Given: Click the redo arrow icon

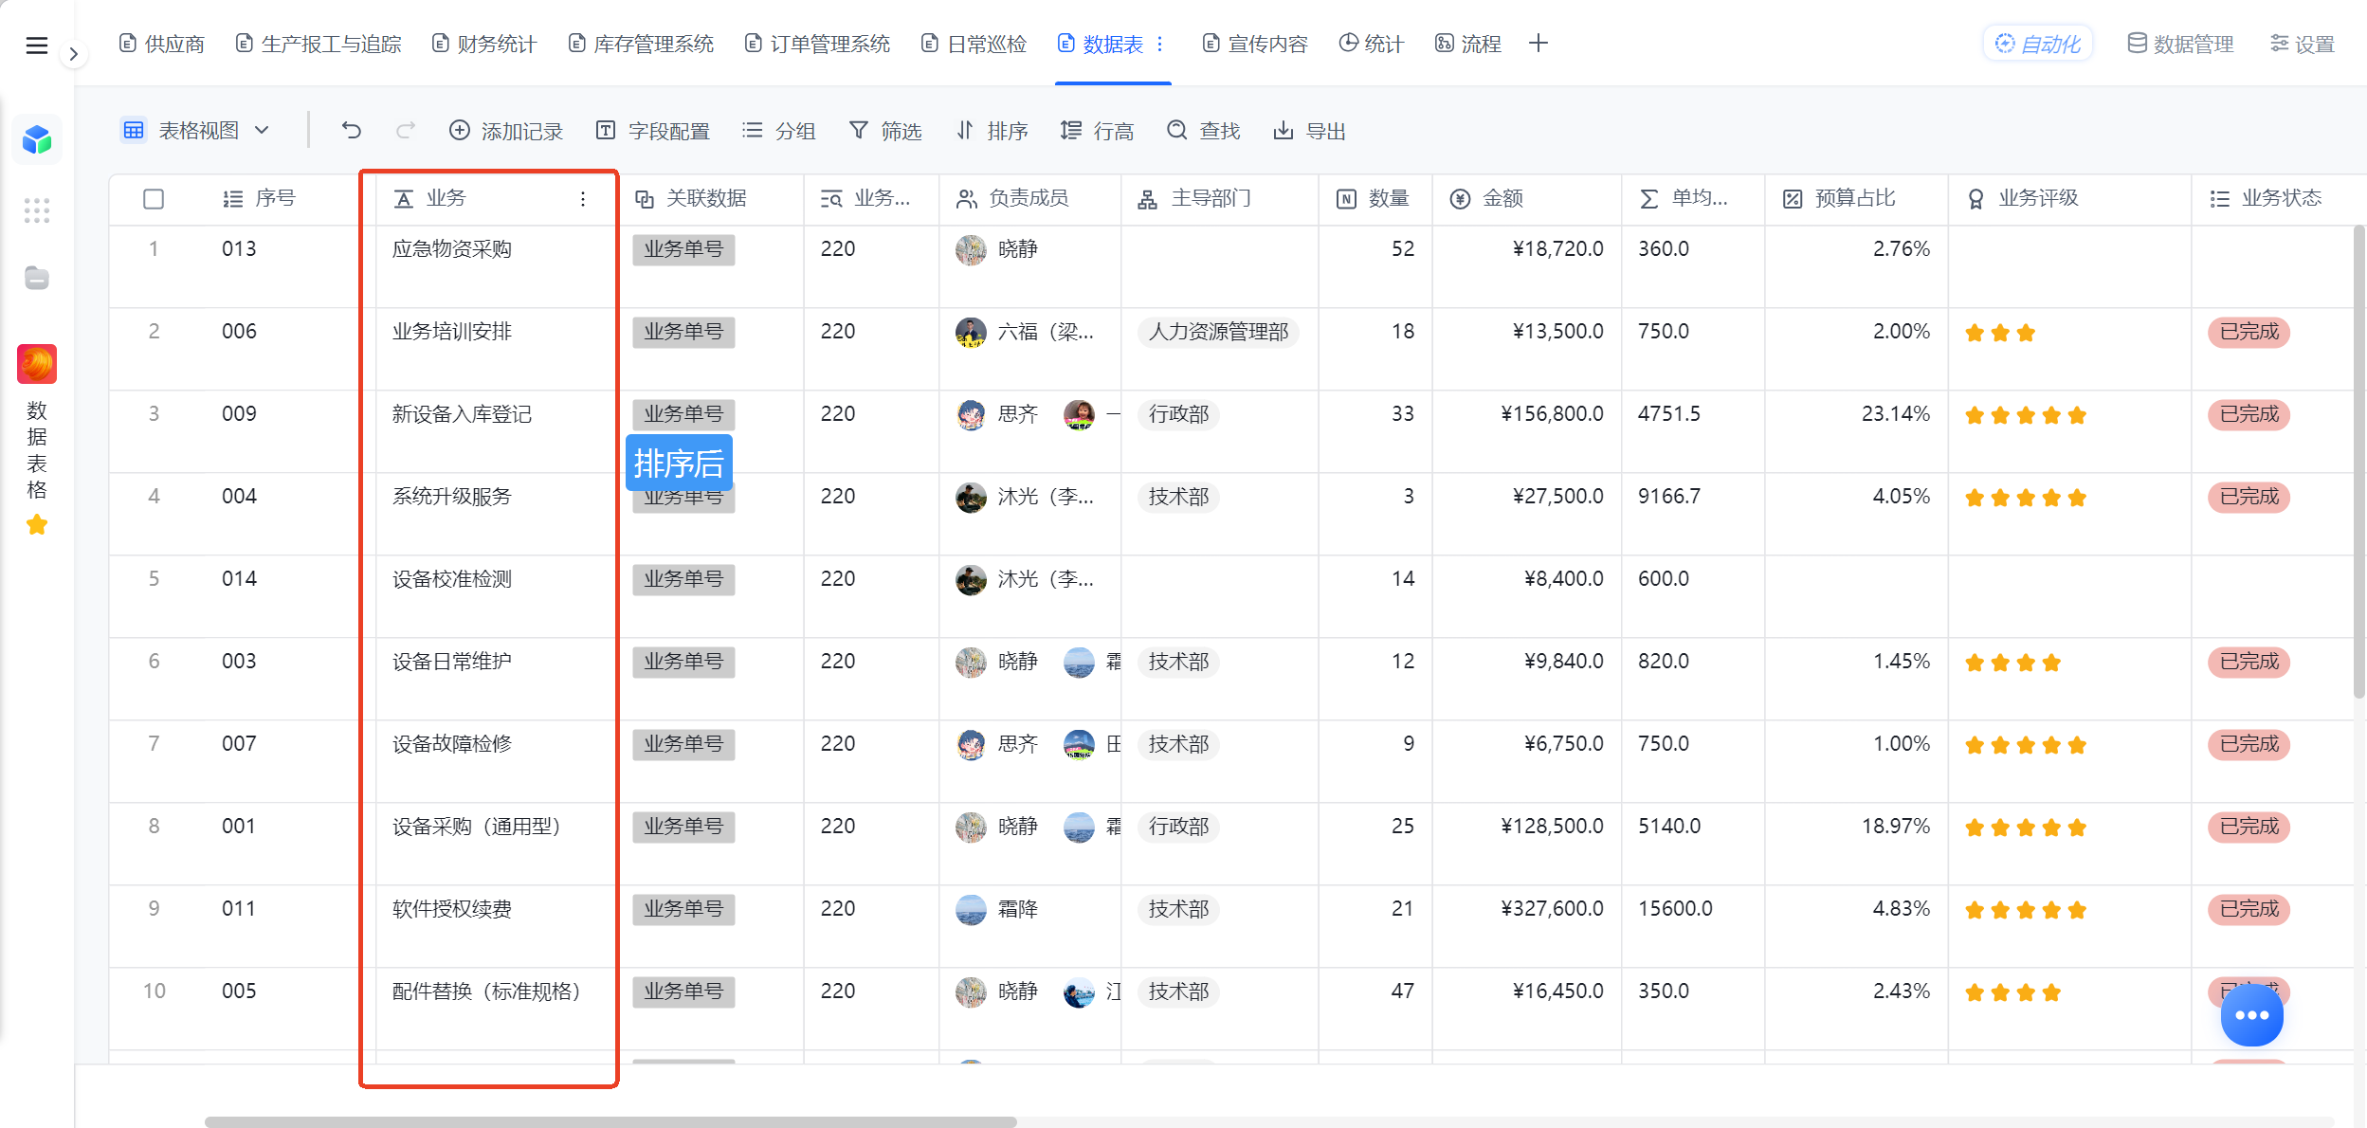Looking at the screenshot, I should (x=406, y=131).
